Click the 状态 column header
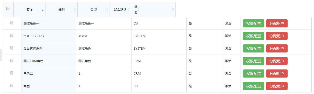 (x=136, y=9)
